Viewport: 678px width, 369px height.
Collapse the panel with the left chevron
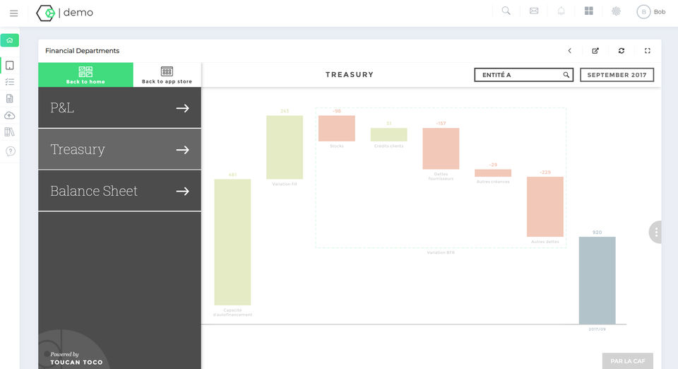(x=570, y=51)
